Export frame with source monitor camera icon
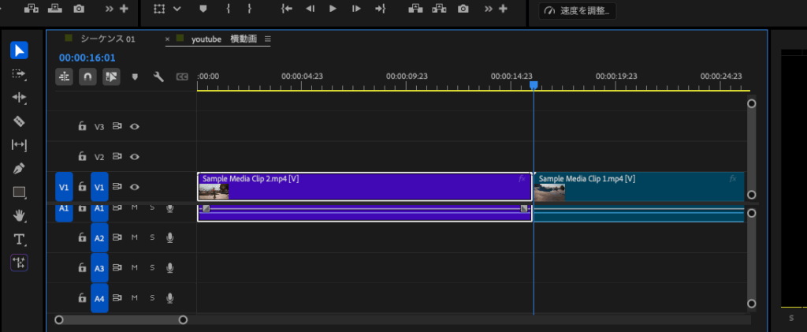The width and height of the screenshot is (807, 332). point(79,9)
